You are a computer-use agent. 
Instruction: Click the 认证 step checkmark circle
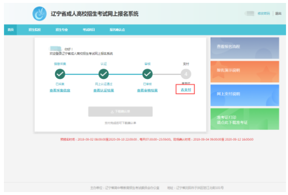pos(104,74)
